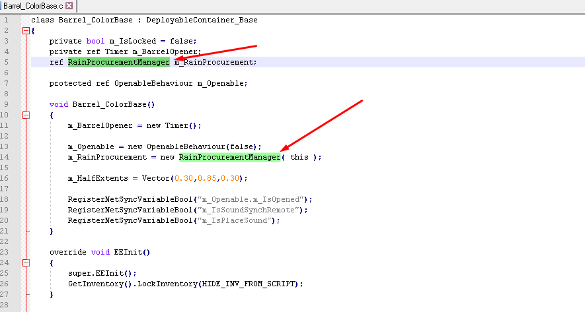Collapse the class body fold marker on line 2

tap(26, 31)
